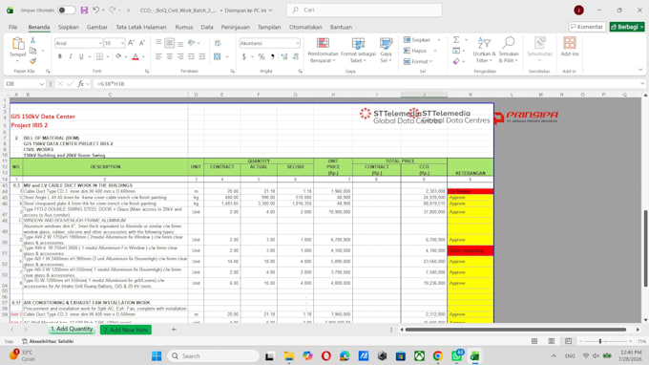The height and width of the screenshot is (365, 649).
Task: Click the Increase Decimal icon
Action: coord(284,56)
